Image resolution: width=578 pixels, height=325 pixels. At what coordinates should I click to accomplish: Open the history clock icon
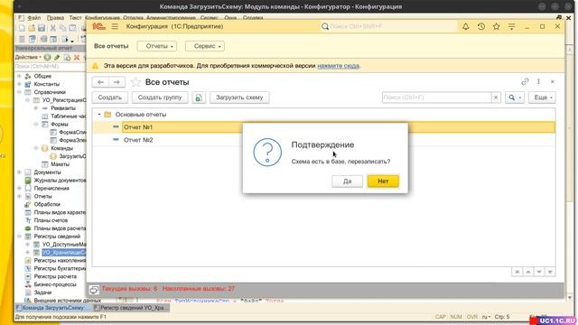pos(481,26)
